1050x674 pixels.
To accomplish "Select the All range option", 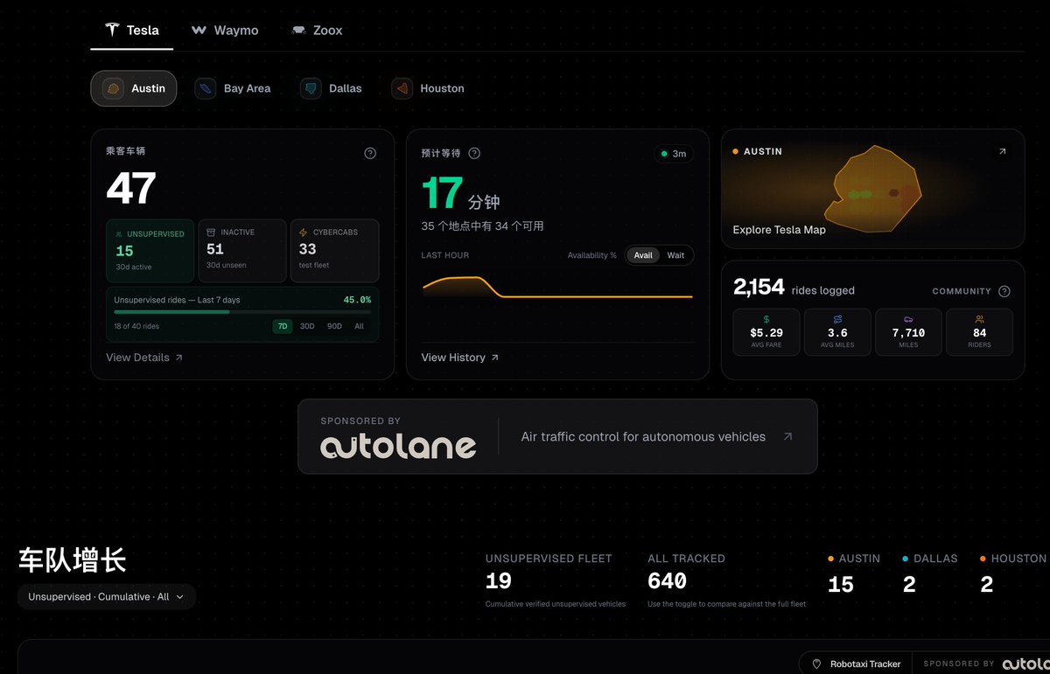I will (359, 326).
